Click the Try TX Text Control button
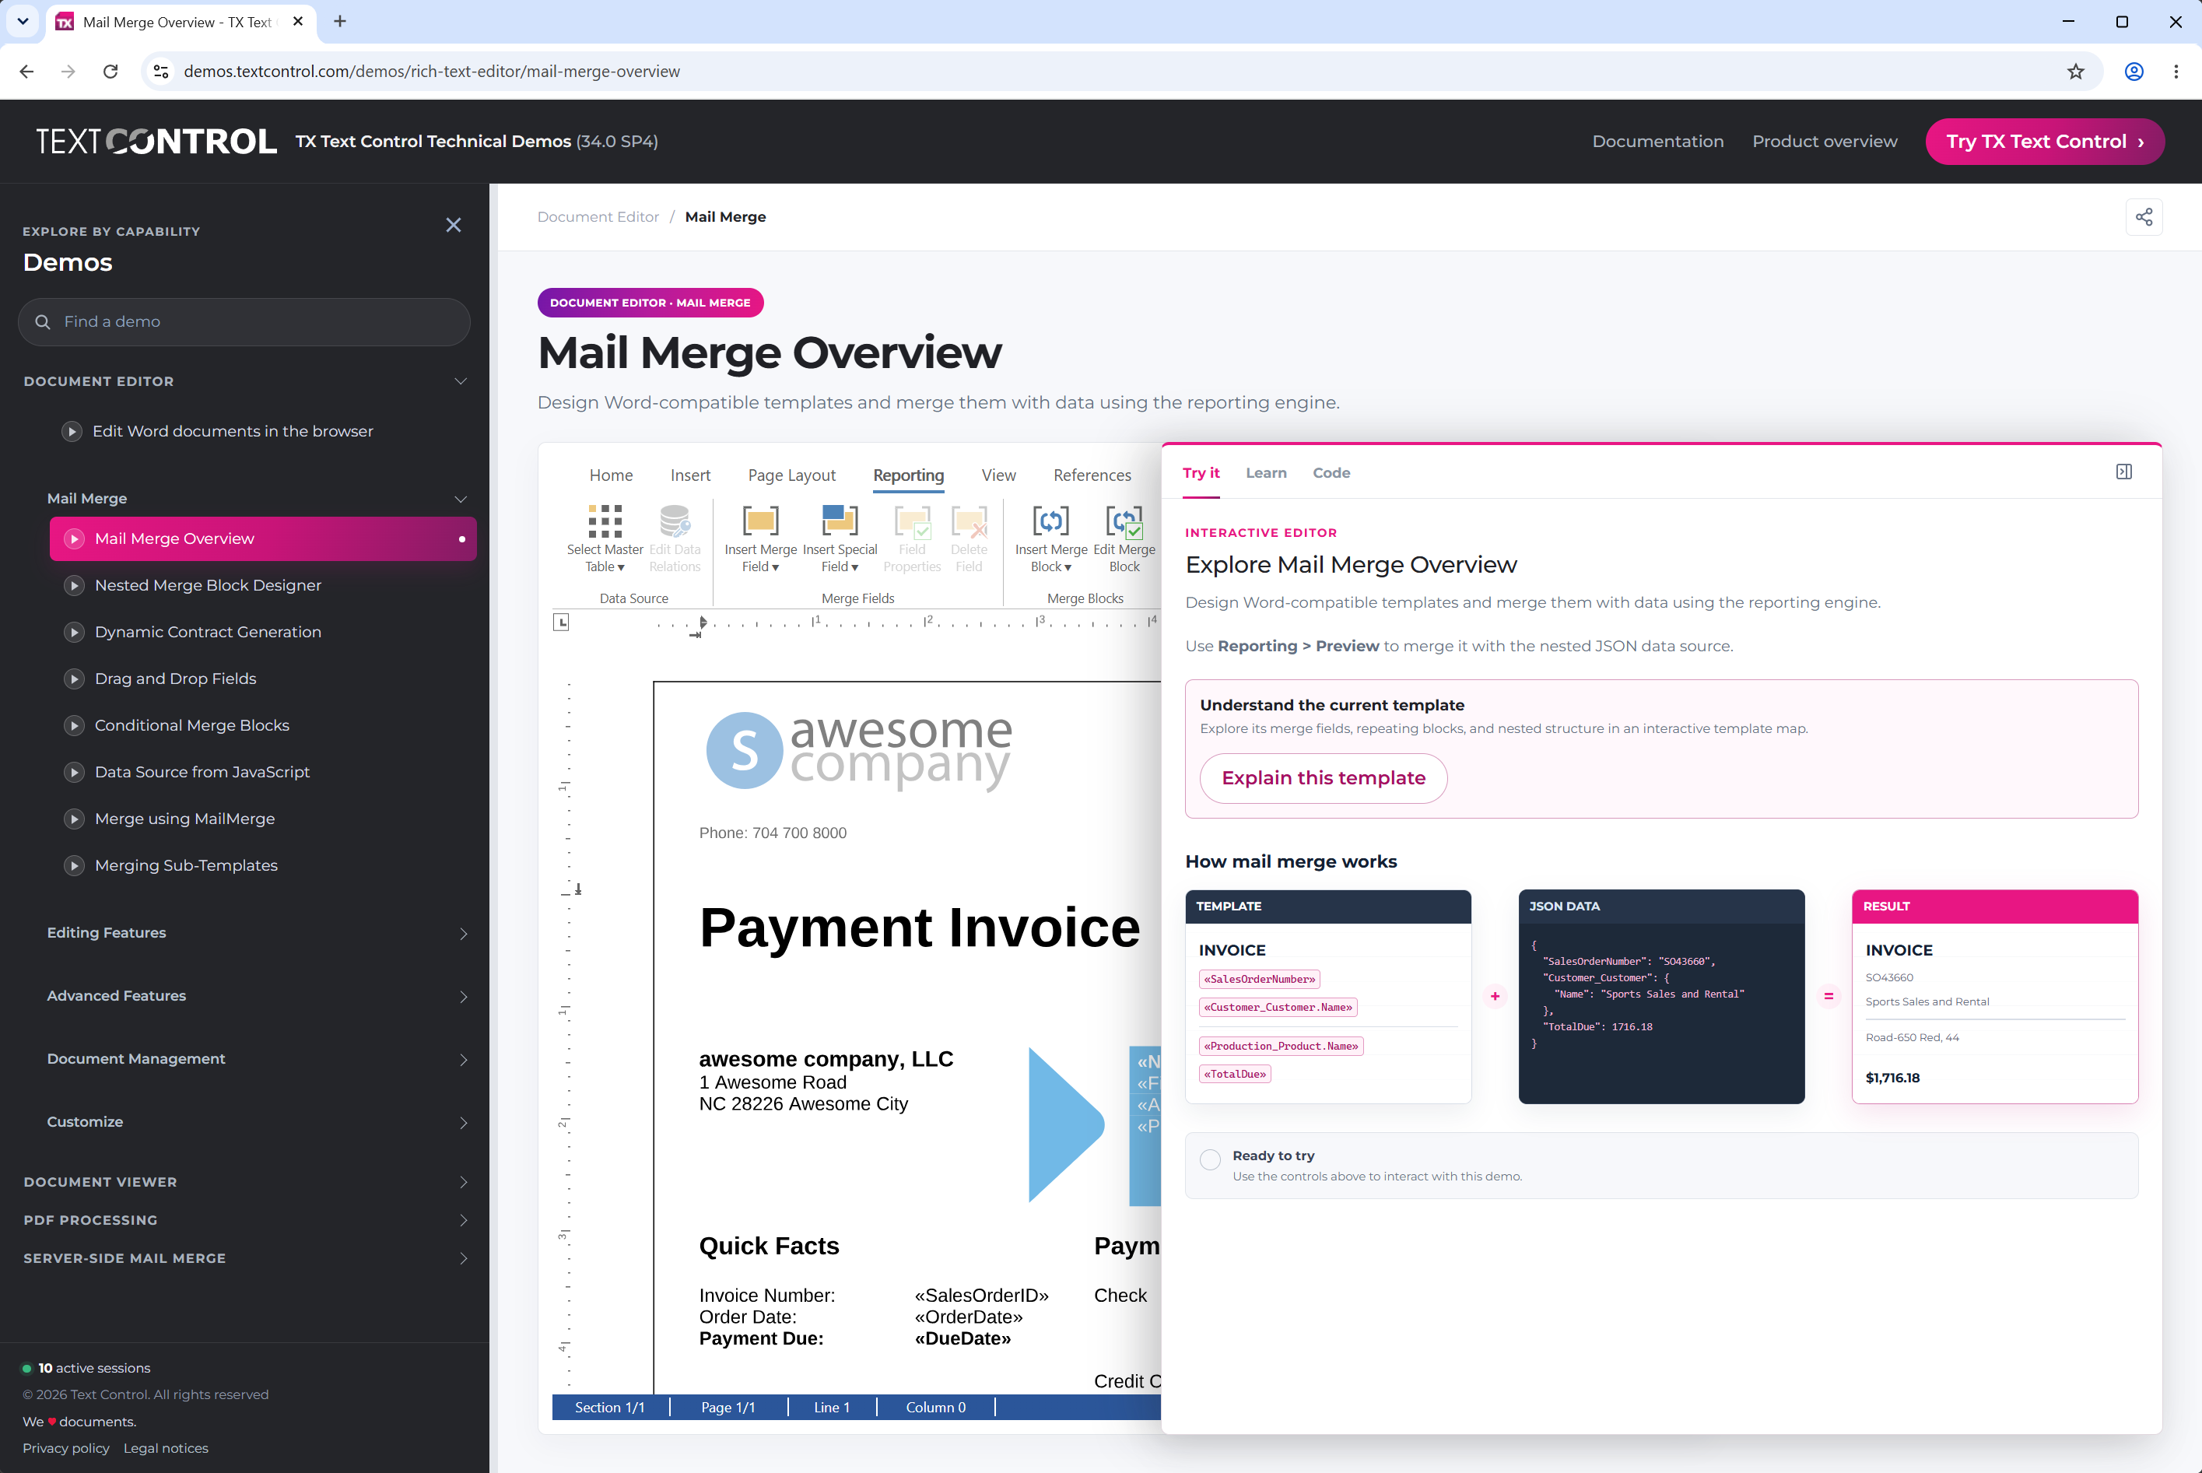Screen dimensions: 2202x1473 click(2045, 141)
